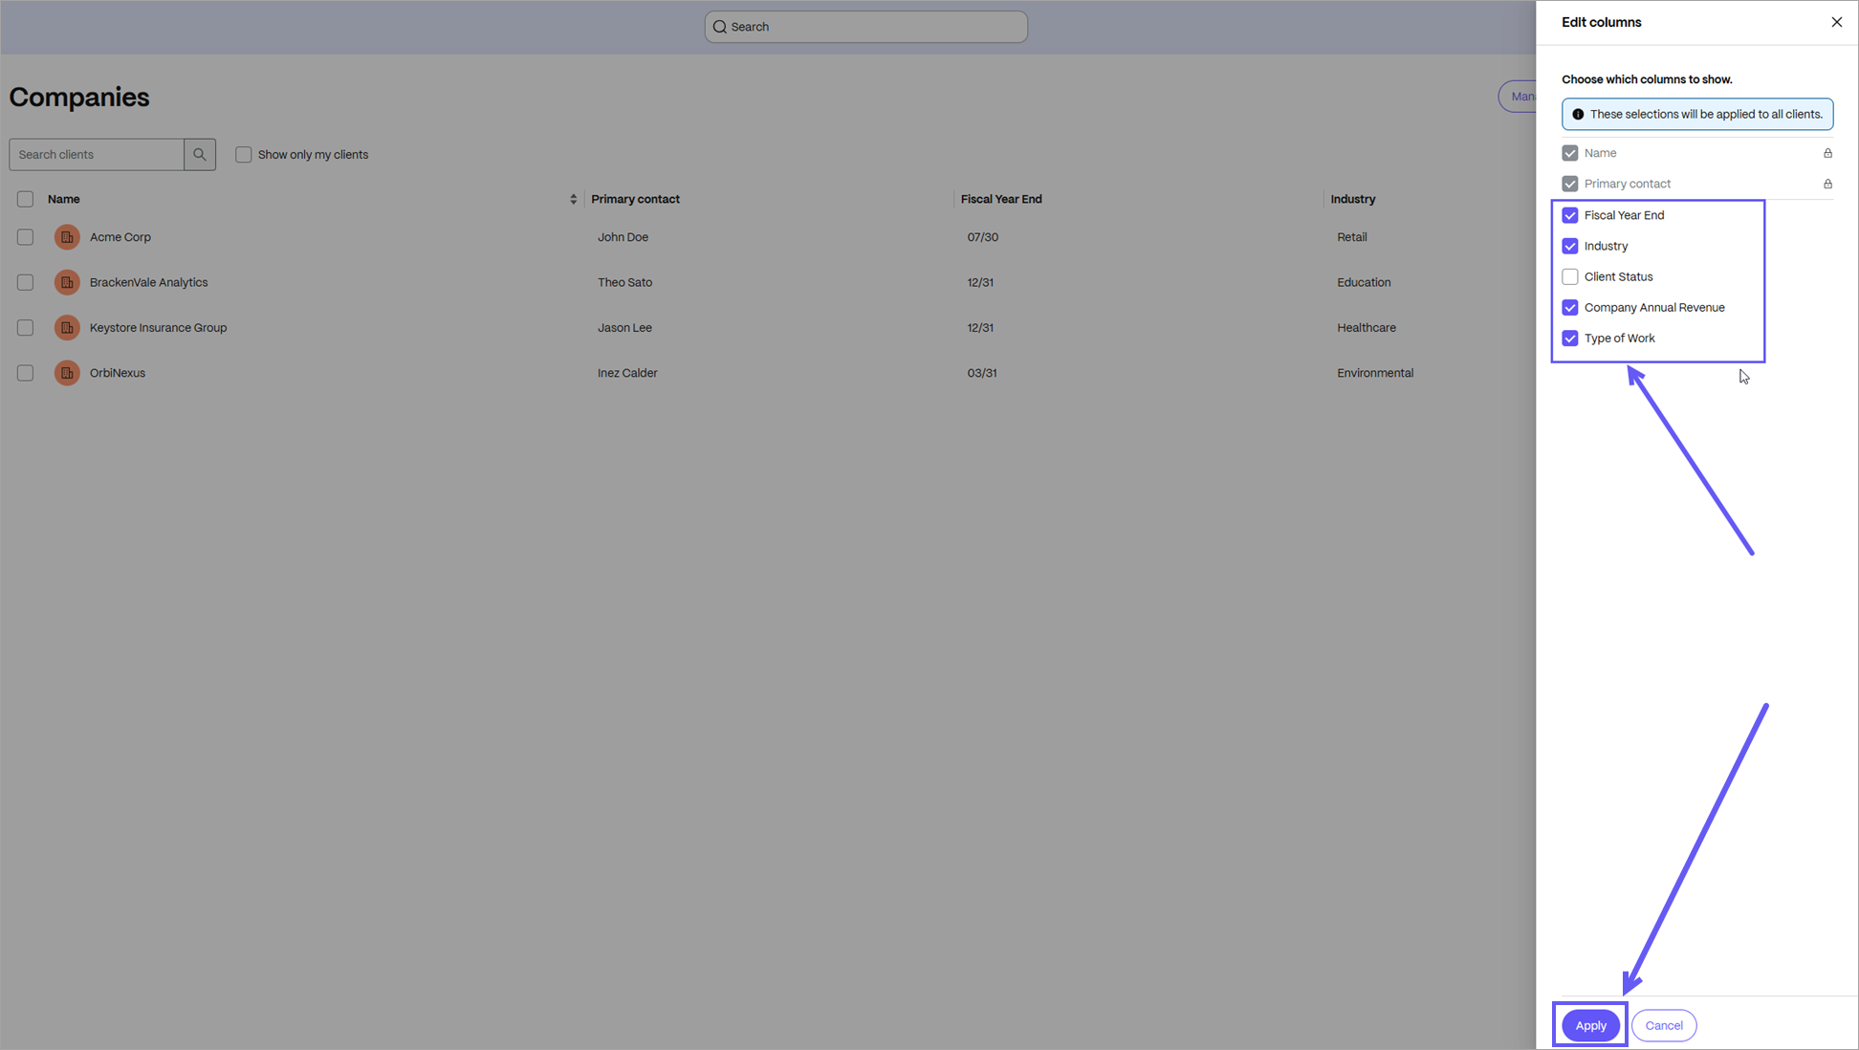Select the Acme Corp row checkbox

(x=25, y=237)
